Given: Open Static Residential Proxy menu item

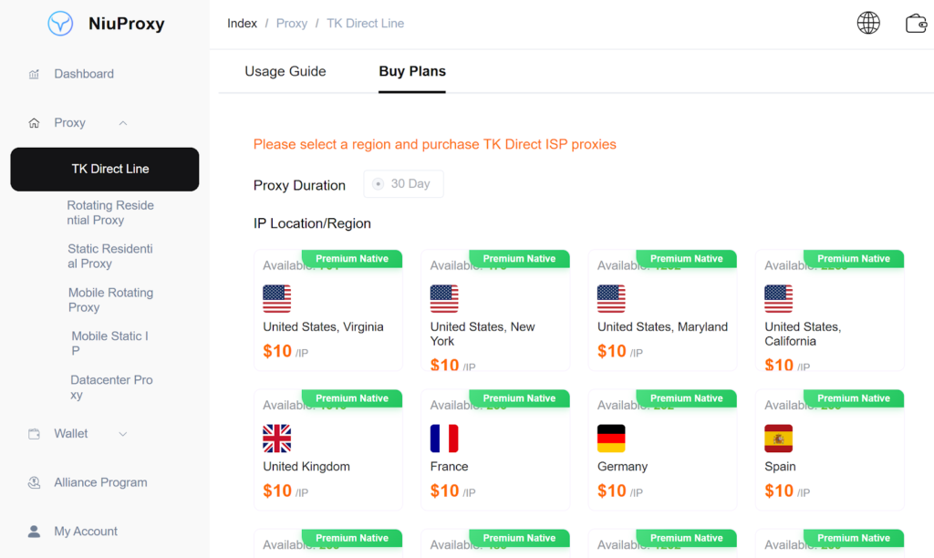Looking at the screenshot, I should pos(110,256).
